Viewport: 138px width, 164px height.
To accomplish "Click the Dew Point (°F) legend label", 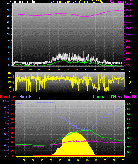I will (x=127, y=97).
